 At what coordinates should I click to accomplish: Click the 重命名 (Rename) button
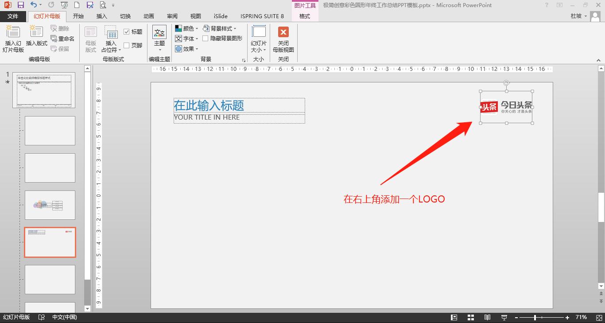[x=62, y=39]
